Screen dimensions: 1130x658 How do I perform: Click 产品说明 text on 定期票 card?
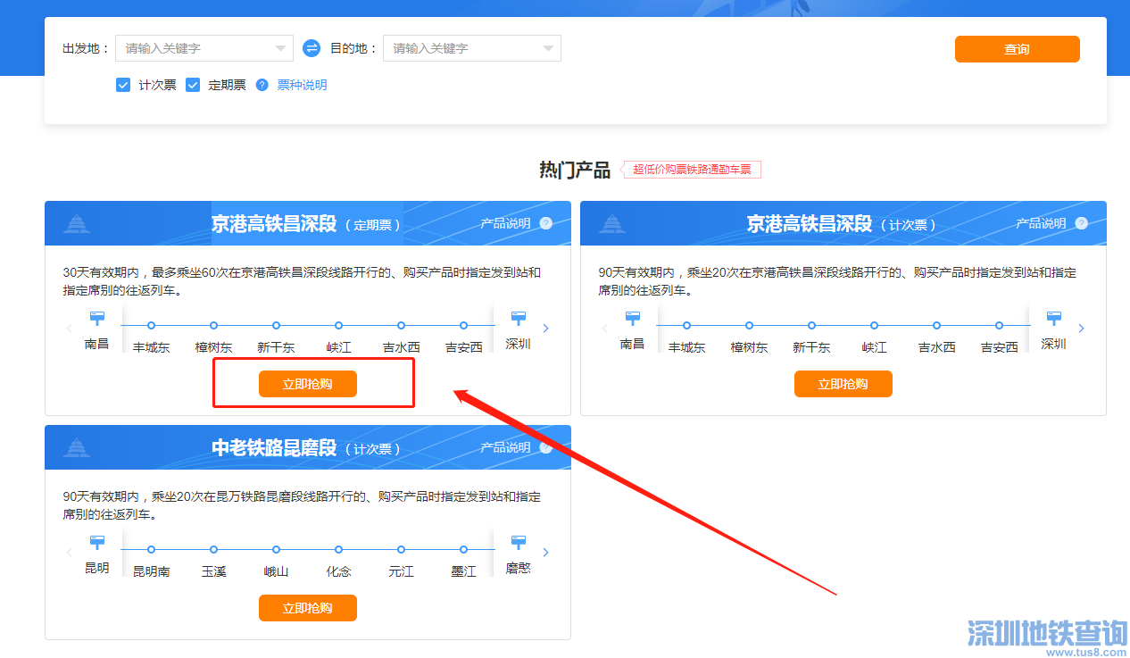505,223
